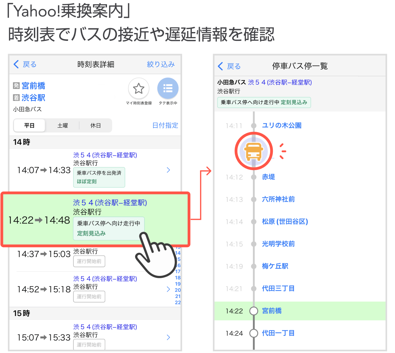Image resolution: width=395 pixels, height=353 pixels.
Task: Open 松原 (世田谷区) stop
Action: [x=285, y=221]
